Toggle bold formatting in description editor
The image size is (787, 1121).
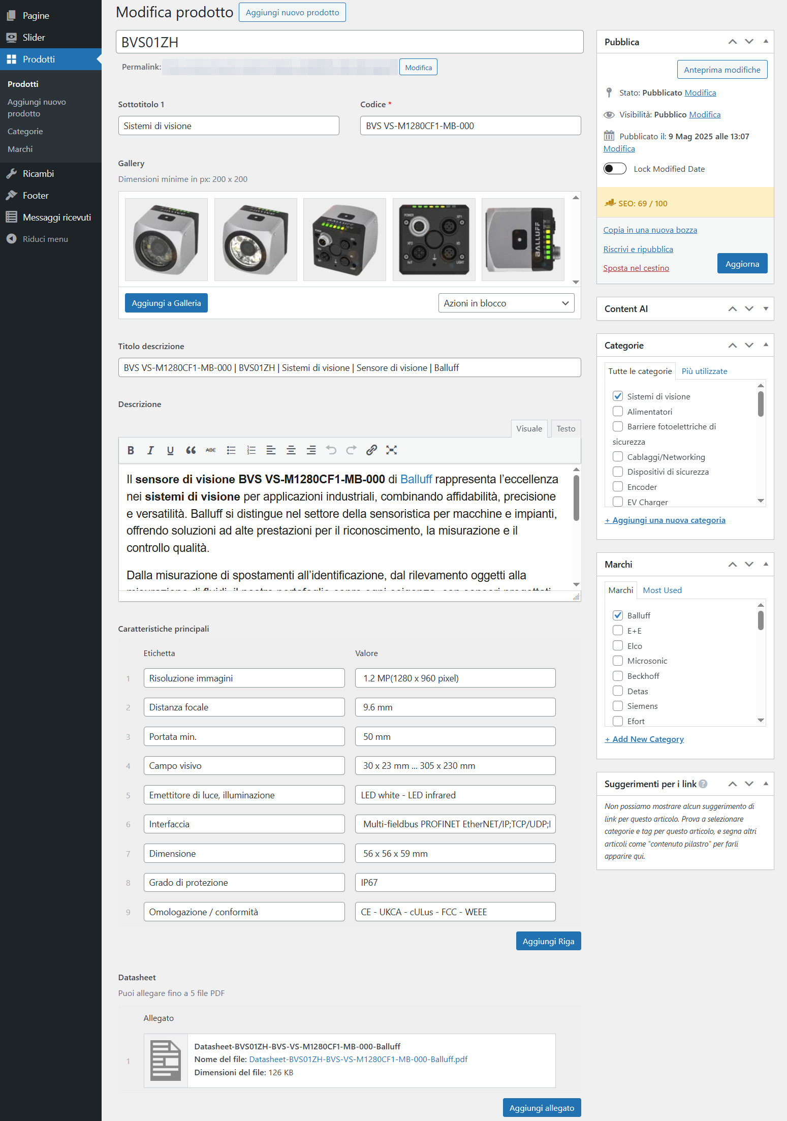131,450
